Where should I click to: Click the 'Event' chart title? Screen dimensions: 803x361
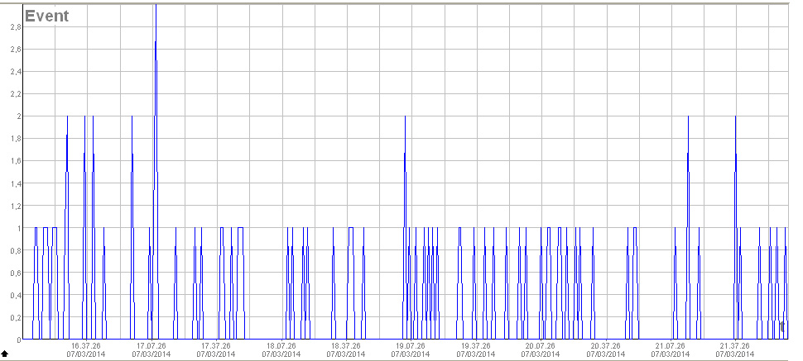tap(47, 16)
